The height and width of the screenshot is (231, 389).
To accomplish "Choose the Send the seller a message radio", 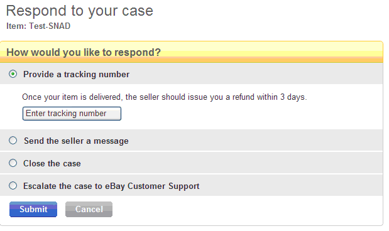I will pyautogui.click(x=13, y=141).
